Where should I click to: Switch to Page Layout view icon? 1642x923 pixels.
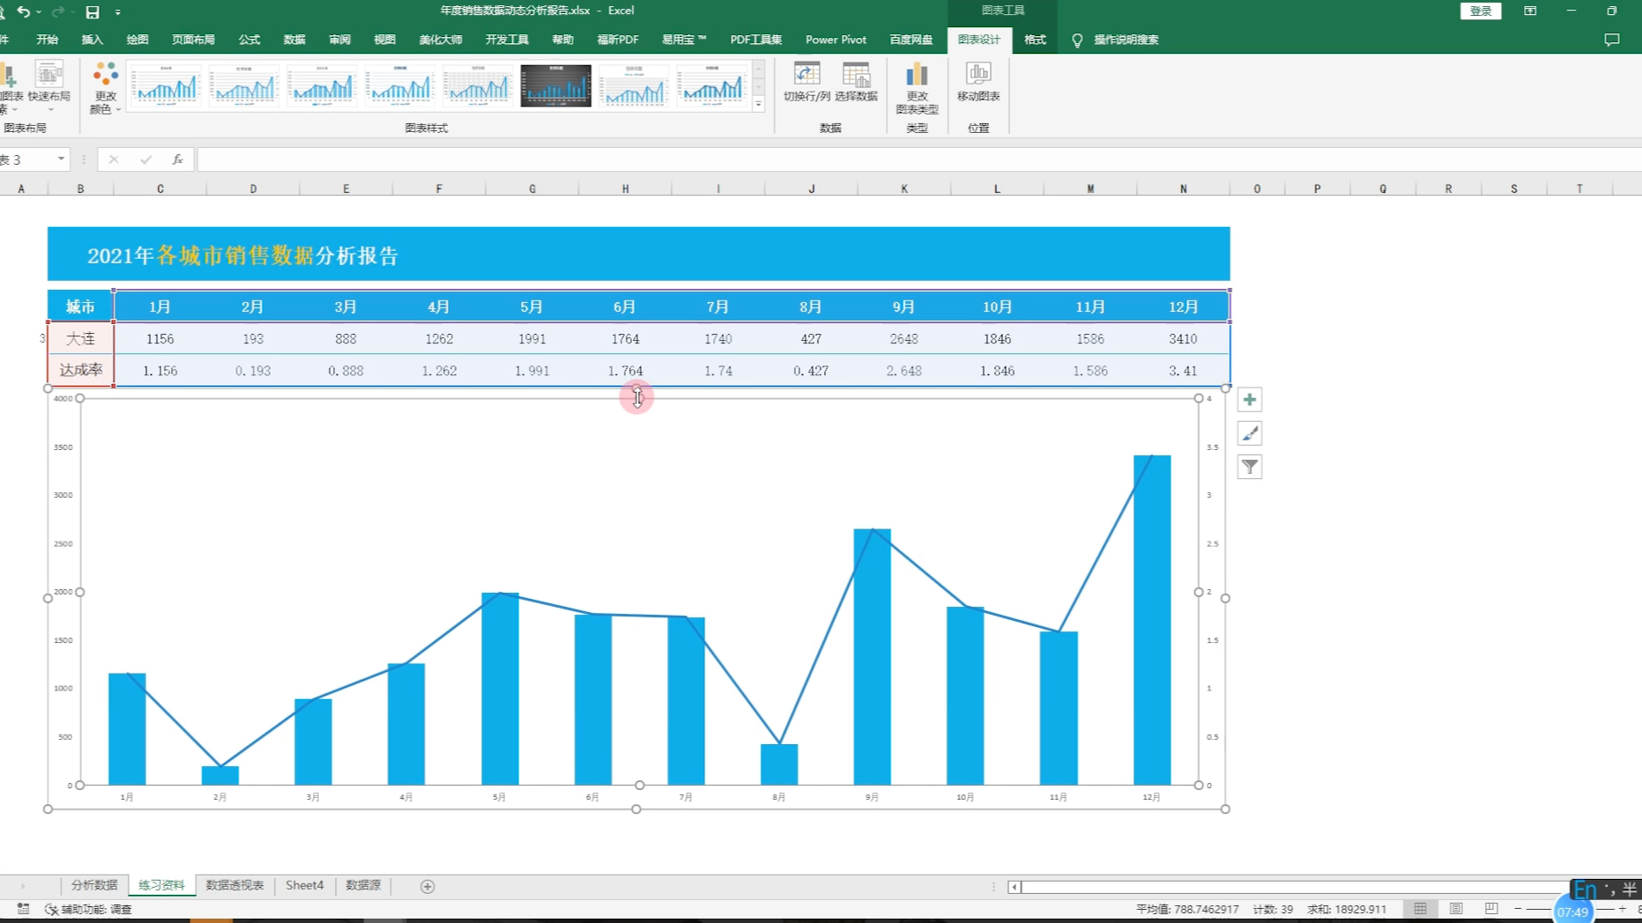[1456, 908]
